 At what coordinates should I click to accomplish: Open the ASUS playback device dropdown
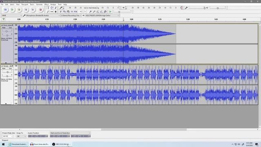[102, 16]
